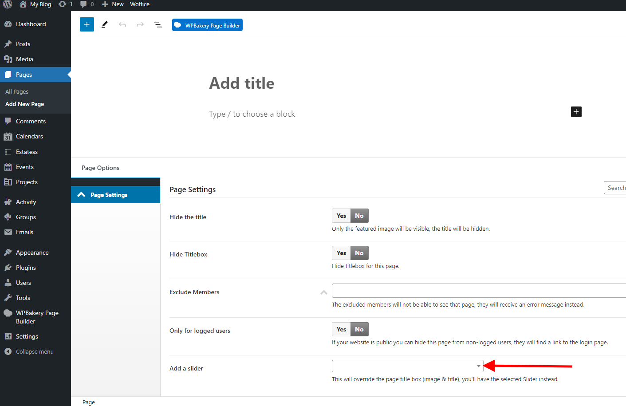The height and width of the screenshot is (406, 626).
Task: Open the block inserter
Action: [x=87, y=24]
